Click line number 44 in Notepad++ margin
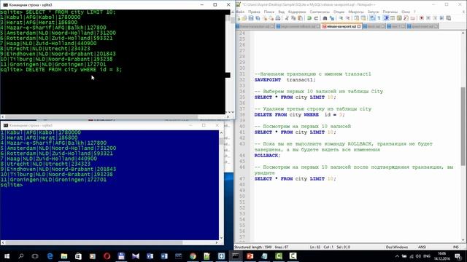 pyautogui.click(x=242, y=156)
